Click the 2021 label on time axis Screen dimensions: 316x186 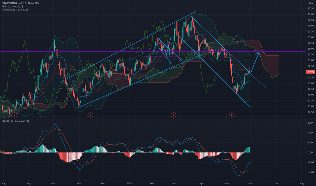129,183
